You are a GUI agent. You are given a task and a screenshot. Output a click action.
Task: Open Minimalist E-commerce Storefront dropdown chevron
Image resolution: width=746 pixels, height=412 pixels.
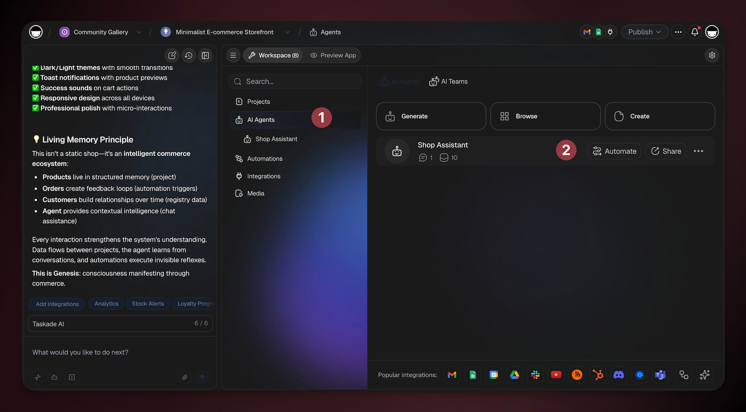(x=288, y=32)
